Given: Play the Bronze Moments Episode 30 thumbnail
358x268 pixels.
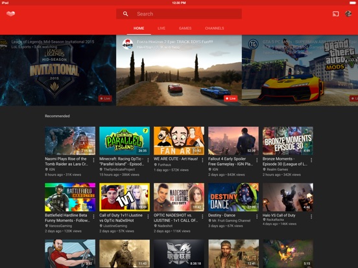Looking at the screenshot, I should click(x=288, y=141).
